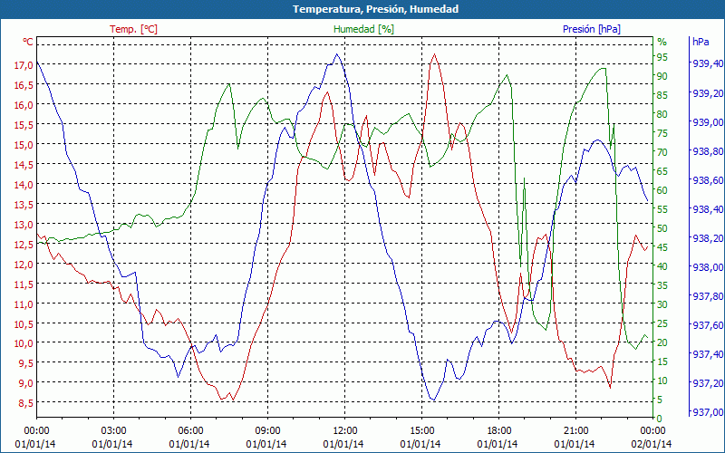The width and height of the screenshot is (725, 453).
Task: Click the "20" humidity axis value
Action: (662, 342)
